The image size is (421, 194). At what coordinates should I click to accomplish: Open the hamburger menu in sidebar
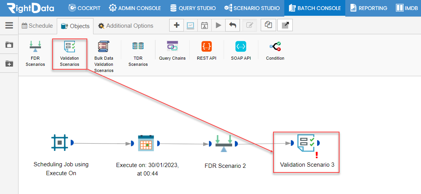pyautogui.click(x=9, y=25)
